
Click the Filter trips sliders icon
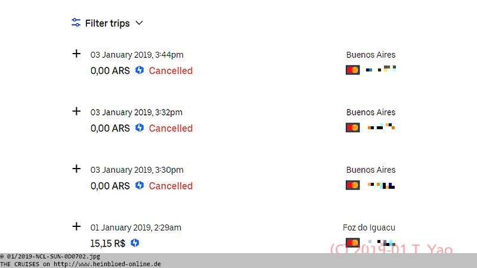pyautogui.click(x=76, y=23)
